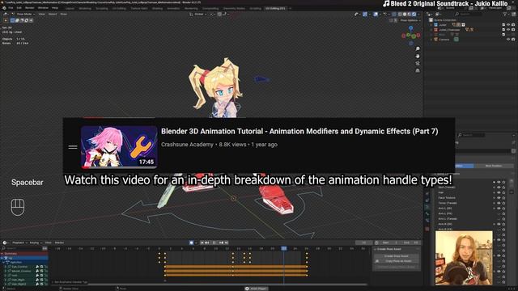This screenshot has width=518, height=291.
Task: Select rendered viewport shading icon
Action: (x=414, y=15)
